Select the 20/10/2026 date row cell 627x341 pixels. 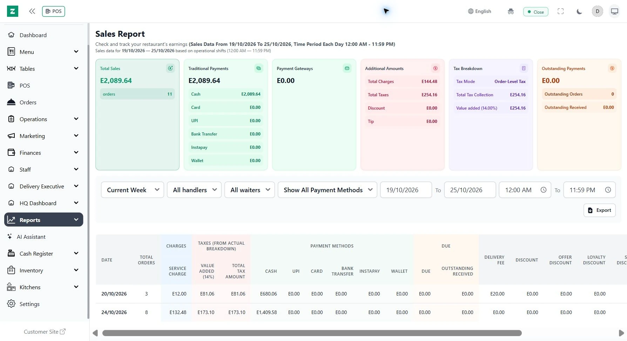pos(114,294)
